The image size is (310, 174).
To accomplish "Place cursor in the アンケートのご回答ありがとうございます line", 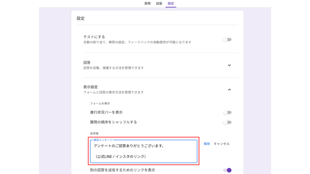I will 129,146.
